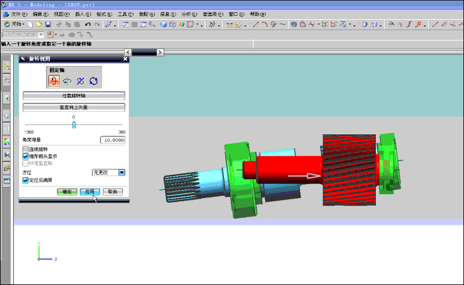Uncheck the 定位后满屏 checkbox
The width and height of the screenshot is (464, 285).
coord(26,180)
